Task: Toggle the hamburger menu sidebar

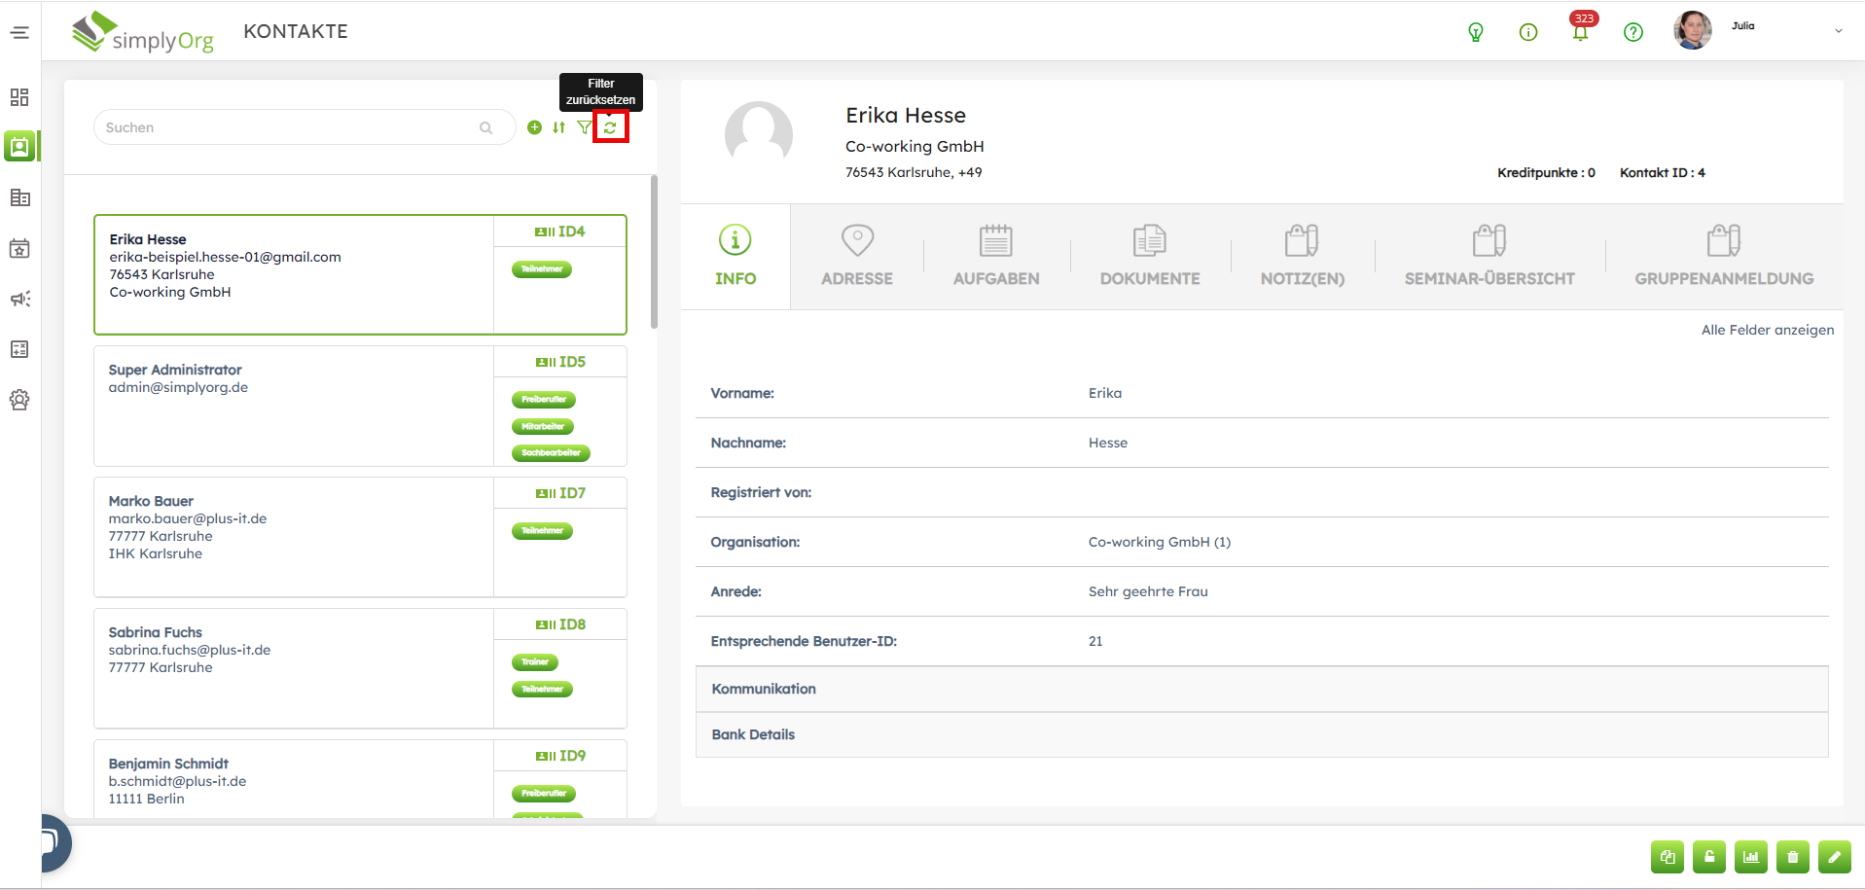Action: (19, 32)
